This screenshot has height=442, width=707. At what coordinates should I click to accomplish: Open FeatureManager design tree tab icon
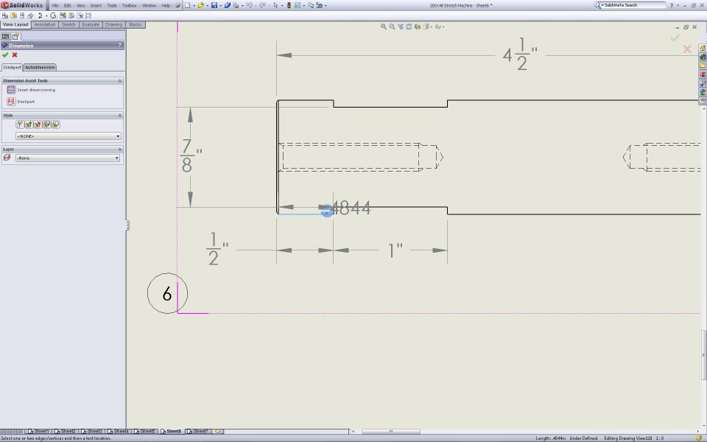[x=5, y=37]
